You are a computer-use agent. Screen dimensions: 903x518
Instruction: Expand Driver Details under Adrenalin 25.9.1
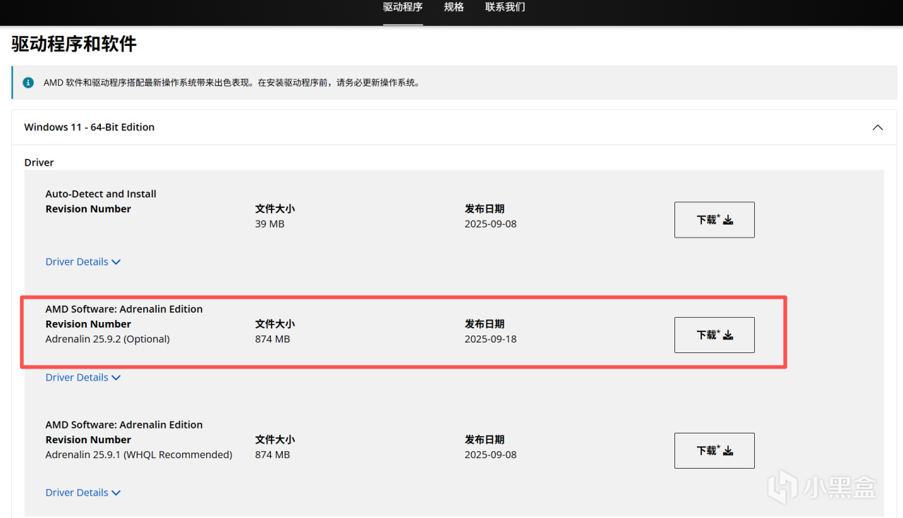coord(83,493)
